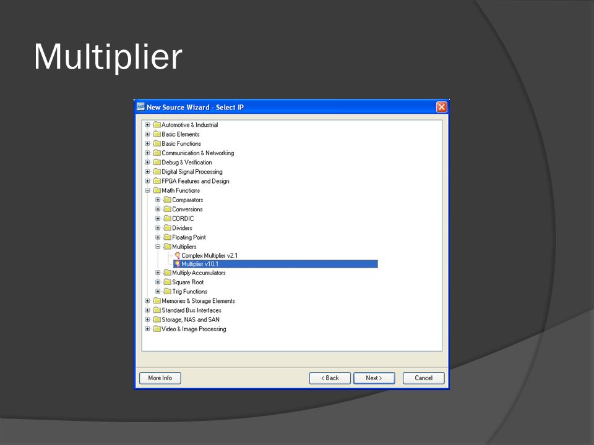
Task: Expand the Trig Functions node
Action: [158, 291]
